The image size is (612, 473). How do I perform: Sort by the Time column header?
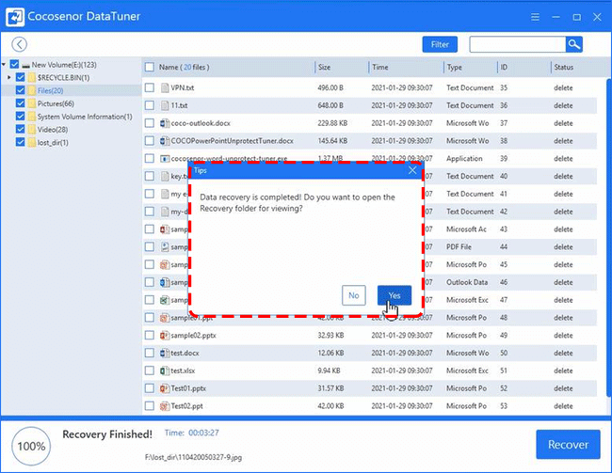(x=379, y=67)
